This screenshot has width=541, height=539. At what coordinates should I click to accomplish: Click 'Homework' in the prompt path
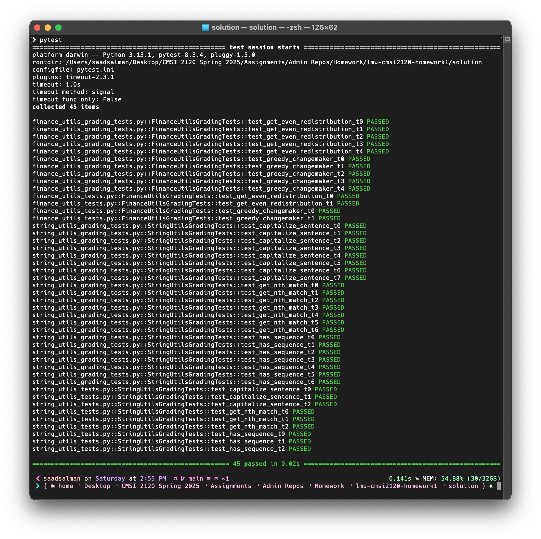click(x=329, y=486)
